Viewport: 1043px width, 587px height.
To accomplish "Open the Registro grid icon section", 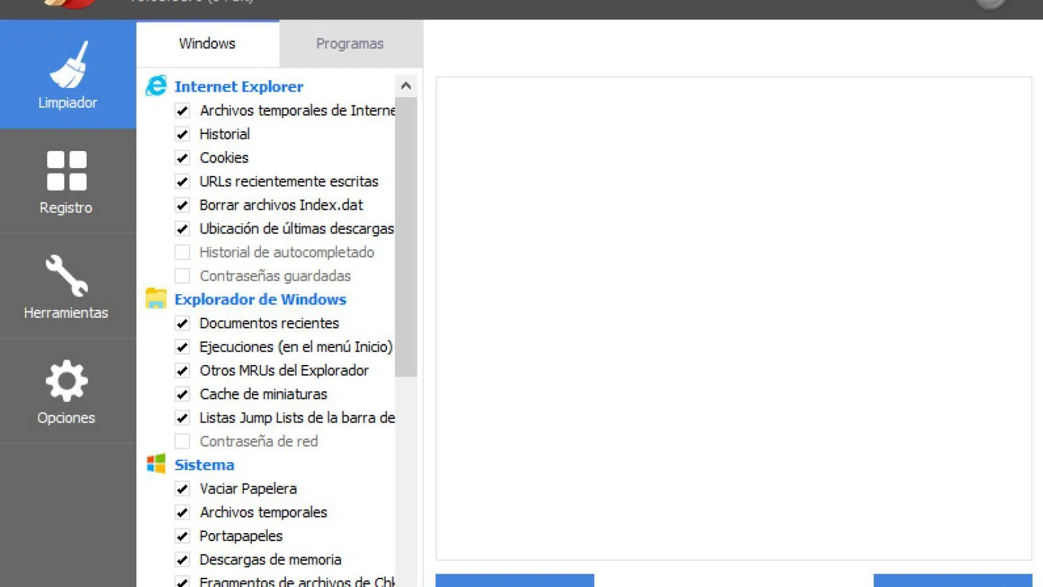I will pyautogui.click(x=67, y=181).
